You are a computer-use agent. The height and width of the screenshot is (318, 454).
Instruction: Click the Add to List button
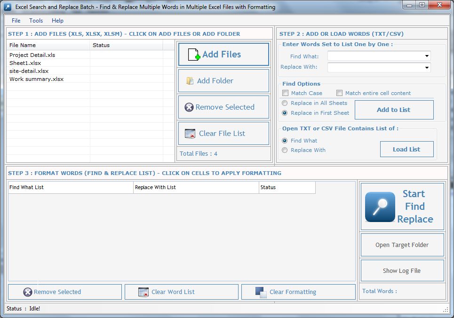click(394, 110)
